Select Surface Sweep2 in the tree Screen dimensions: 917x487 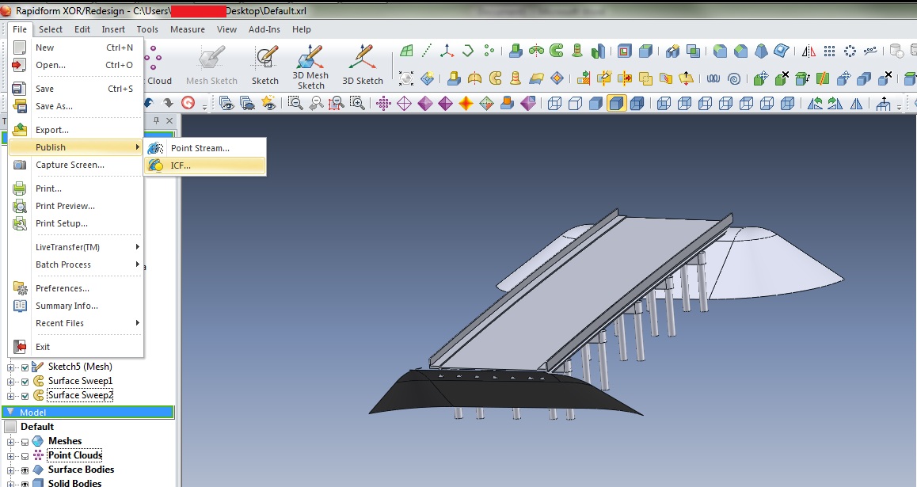pyautogui.click(x=79, y=395)
